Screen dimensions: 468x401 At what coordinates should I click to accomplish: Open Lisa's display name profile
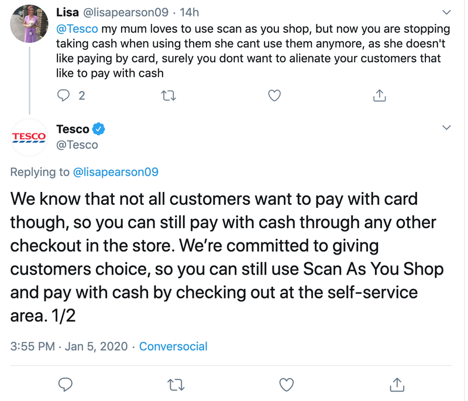(69, 12)
